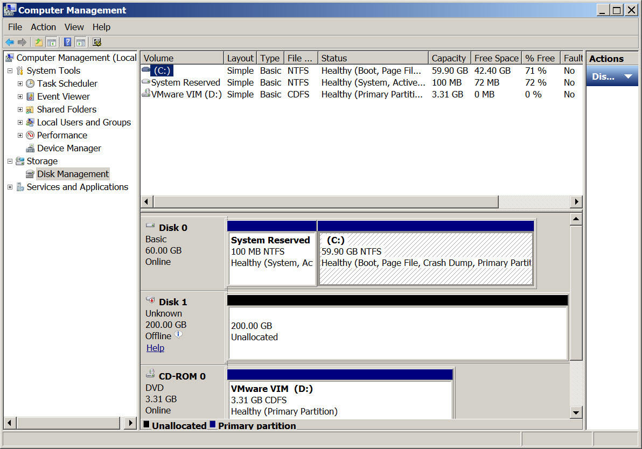Click the offline info icon for Disk 1
This screenshot has height=449, width=642.
point(178,335)
